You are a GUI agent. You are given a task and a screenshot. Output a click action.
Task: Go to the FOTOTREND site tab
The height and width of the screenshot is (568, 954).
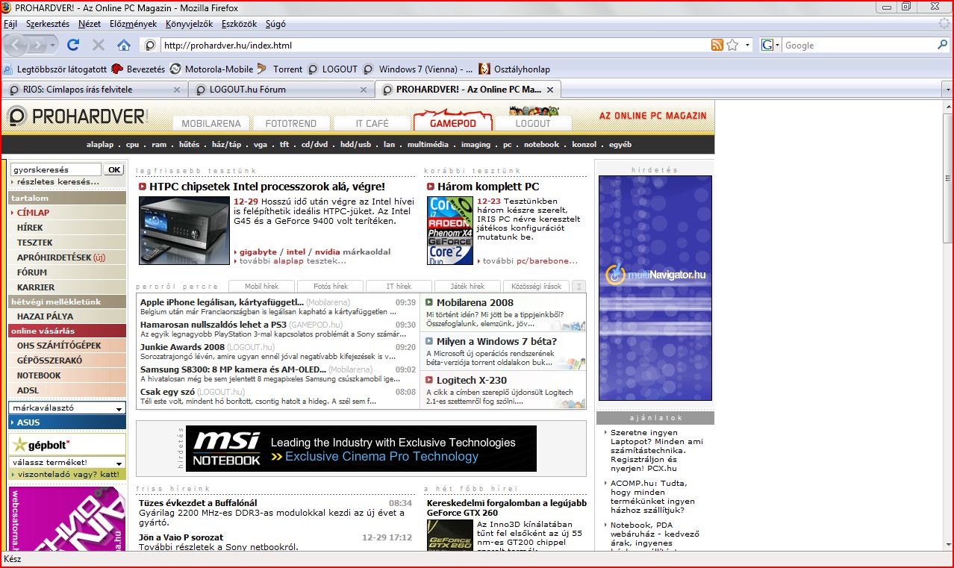point(291,123)
